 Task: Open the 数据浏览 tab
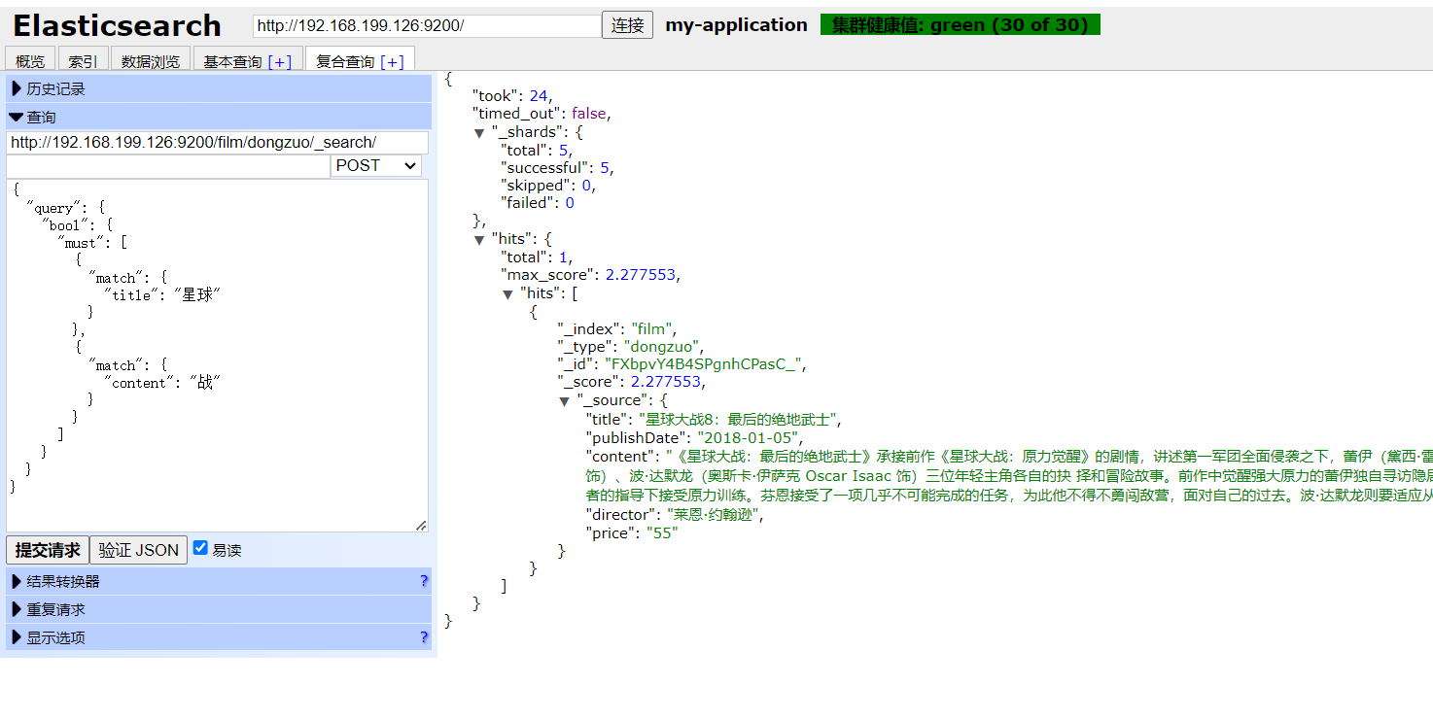pyautogui.click(x=151, y=61)
